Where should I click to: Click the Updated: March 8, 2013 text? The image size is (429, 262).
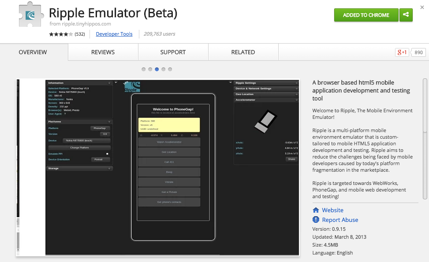pos(339,237)
